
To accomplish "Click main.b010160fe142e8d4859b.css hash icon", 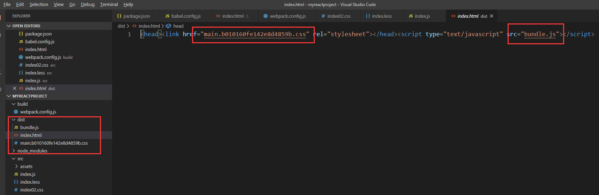I will click(x=16, y=143).
